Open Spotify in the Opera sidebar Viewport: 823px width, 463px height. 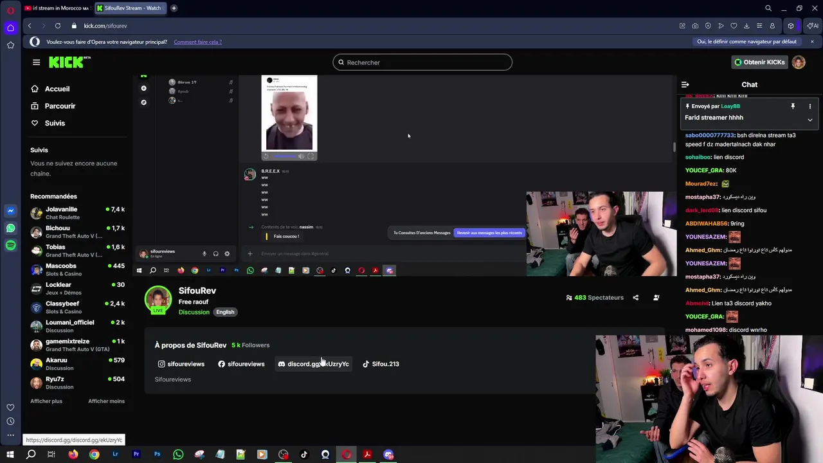[10, 246]
